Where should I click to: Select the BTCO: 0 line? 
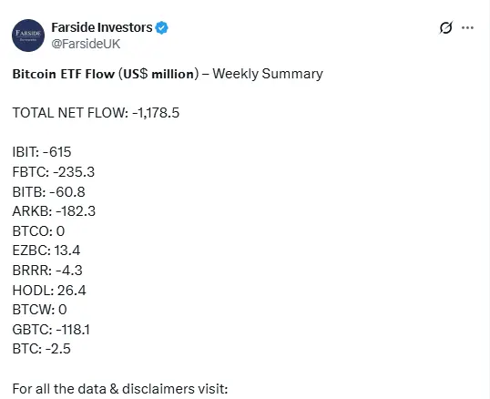(x=39, y=231)
